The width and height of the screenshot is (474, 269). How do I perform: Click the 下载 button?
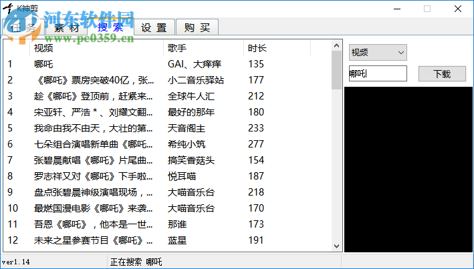click(x=442, y=74)
